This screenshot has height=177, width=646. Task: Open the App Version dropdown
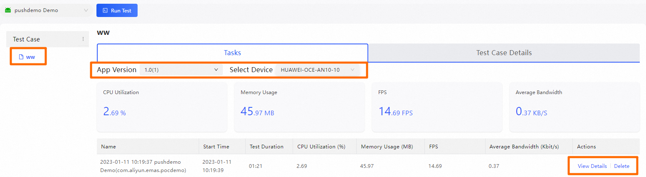coord(181,70)
